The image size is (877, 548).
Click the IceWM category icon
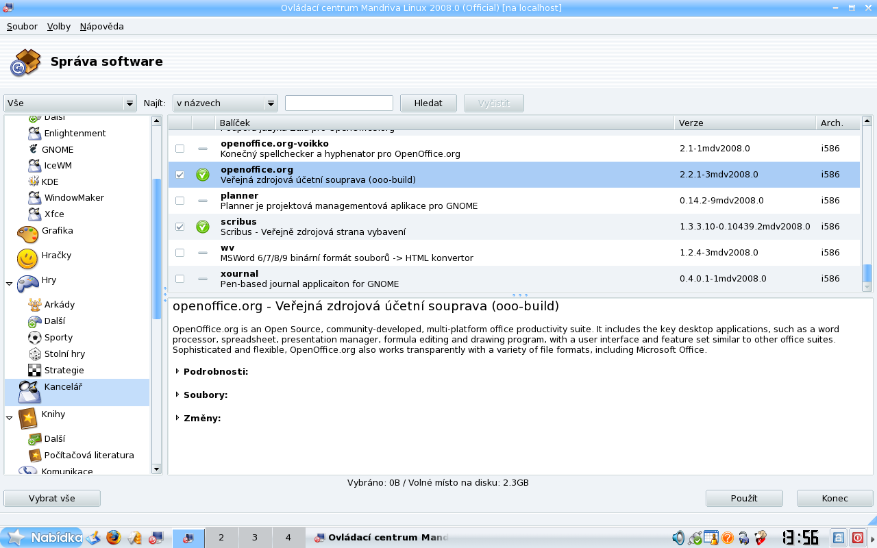coord(34,165)
